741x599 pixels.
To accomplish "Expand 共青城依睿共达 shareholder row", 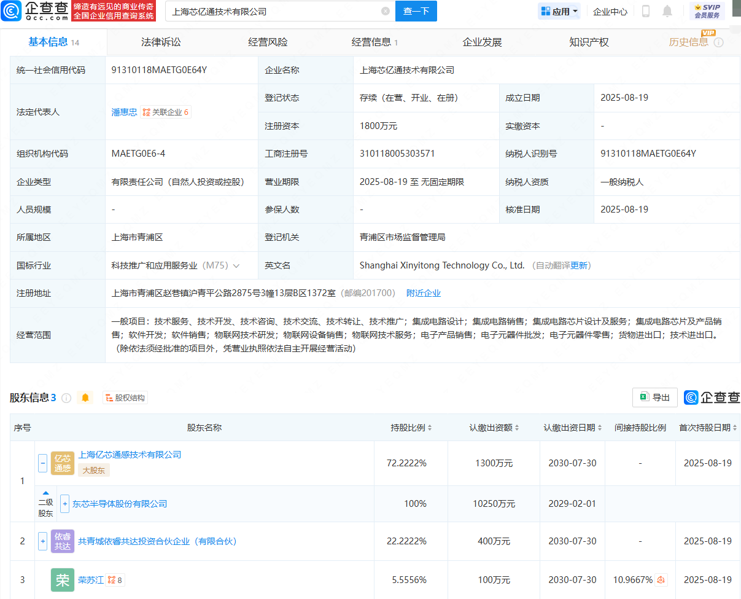I will coord(43,541).
